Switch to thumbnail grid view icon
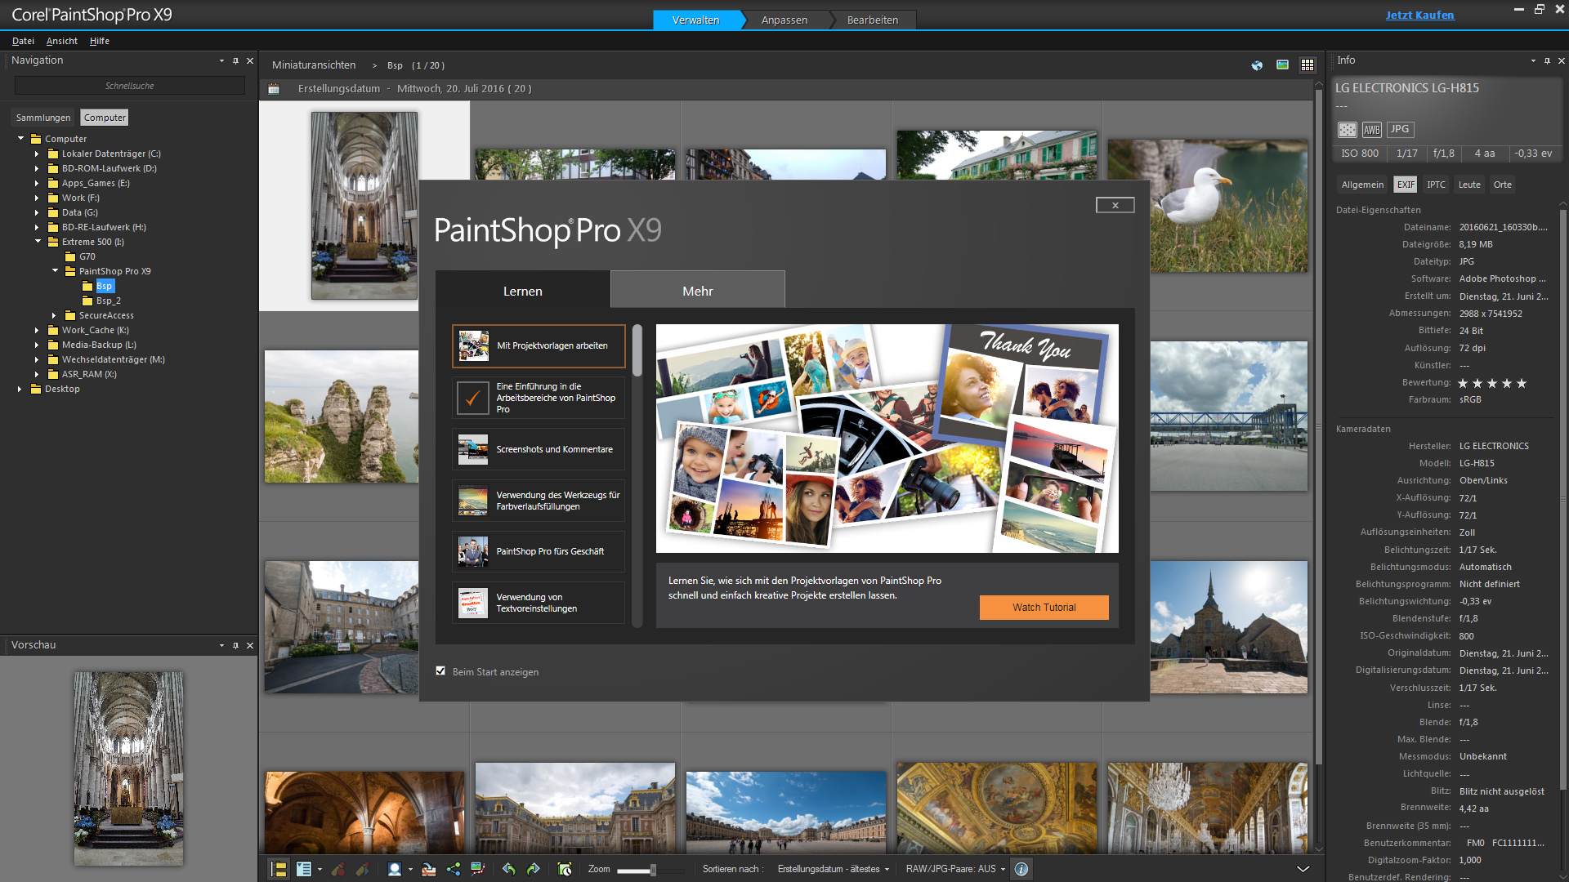 [1307, 65]
